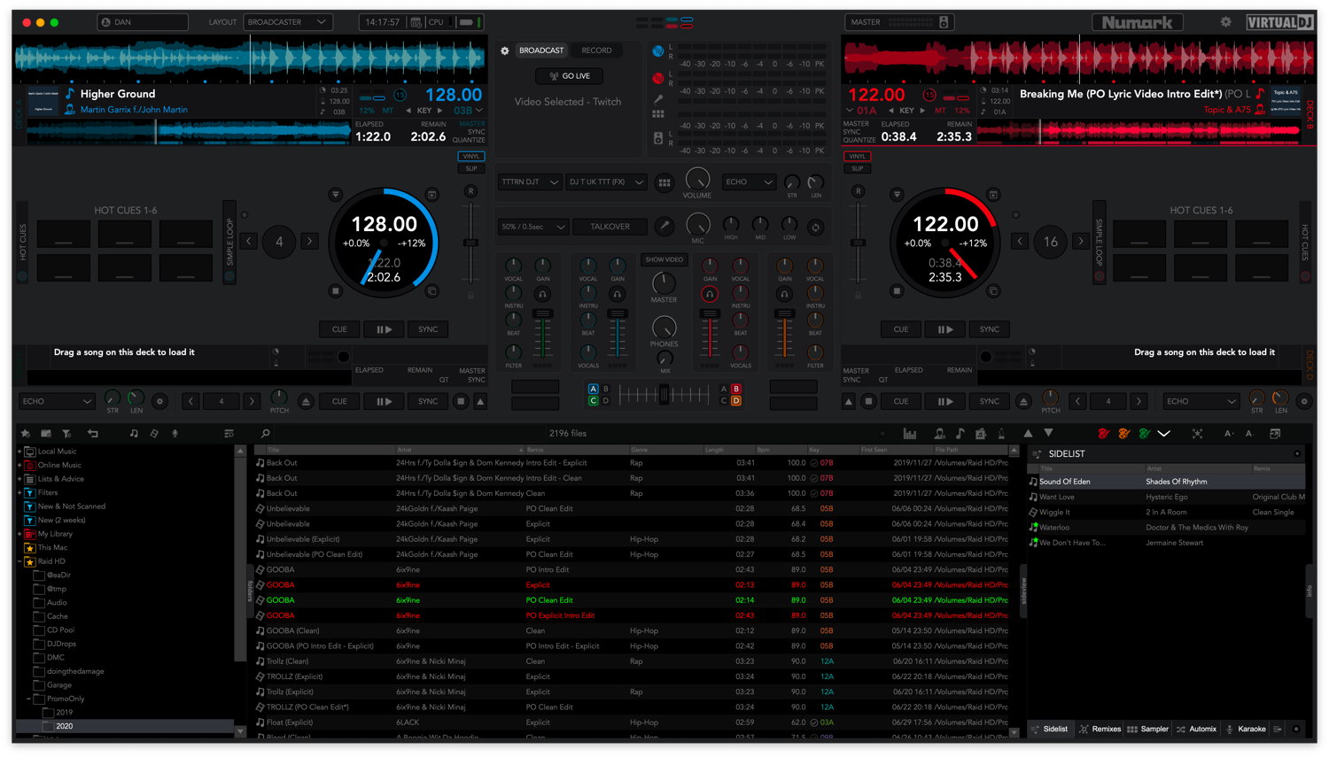The width and height of the screenshot is (1329, 757).
Task: Toggle TALKOVER on
Action: coord(610,227)
